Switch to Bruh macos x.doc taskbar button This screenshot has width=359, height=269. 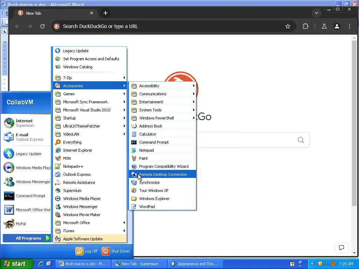click(x=83, y=264)
